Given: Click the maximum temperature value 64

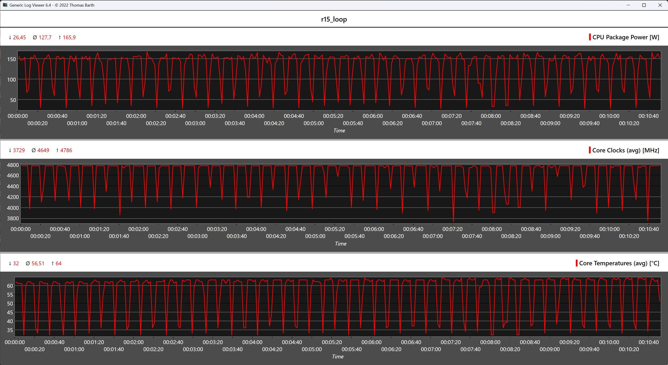Looking at the screenshot, I should (x=58, y=264).
